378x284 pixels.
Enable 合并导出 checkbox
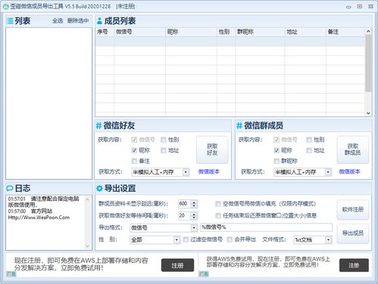point(230,239)
